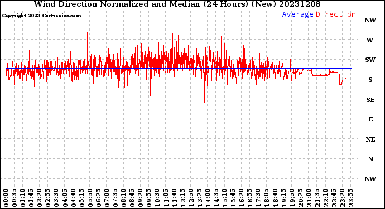
Task: Click the 06:25 time axis label
Action: (98, 198)
